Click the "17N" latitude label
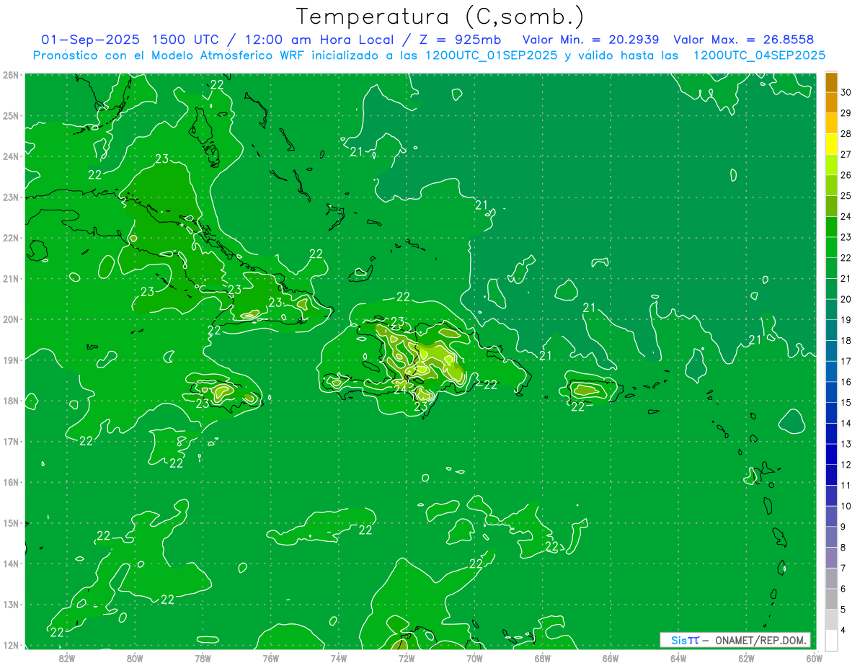Image resolution: width=865 pixels, height=668 pixels. (11, 442)
